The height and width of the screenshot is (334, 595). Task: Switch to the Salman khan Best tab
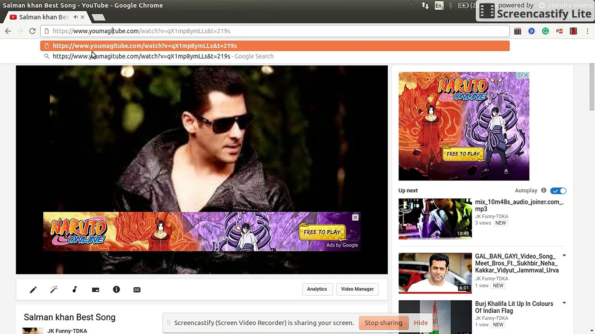point(40,17)
